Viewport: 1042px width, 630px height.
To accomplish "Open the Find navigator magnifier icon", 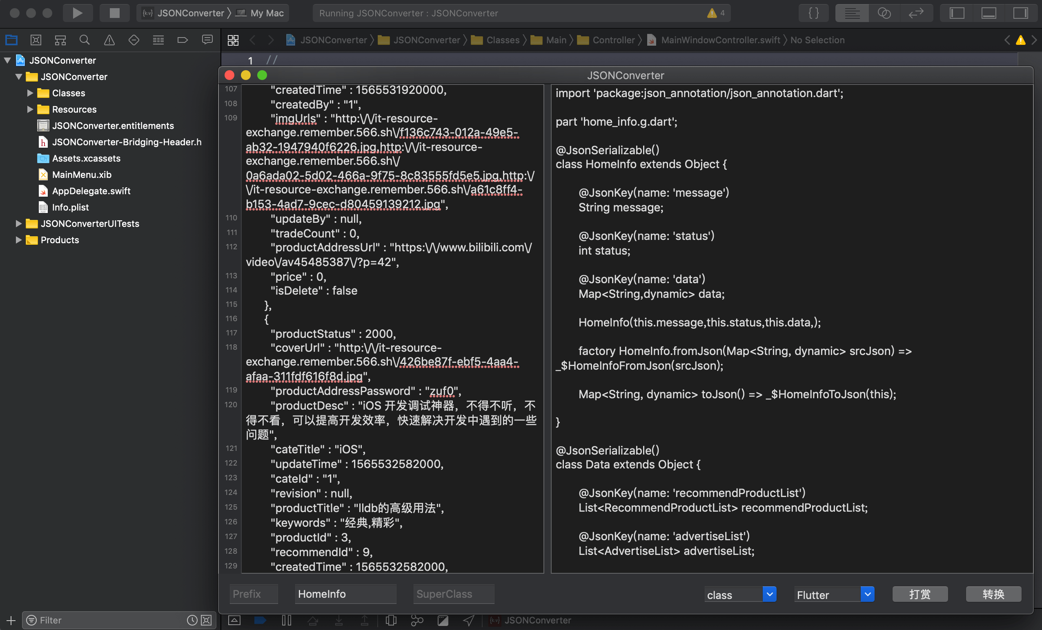I will click(x=85, y=40).
